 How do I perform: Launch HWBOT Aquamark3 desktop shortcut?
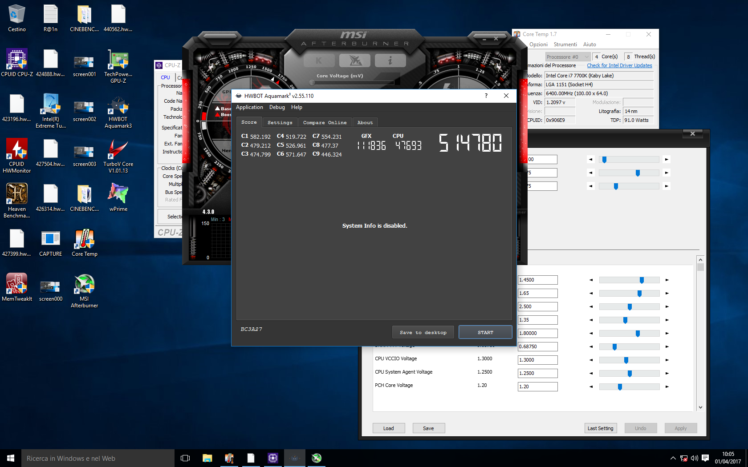click(118, 111)
